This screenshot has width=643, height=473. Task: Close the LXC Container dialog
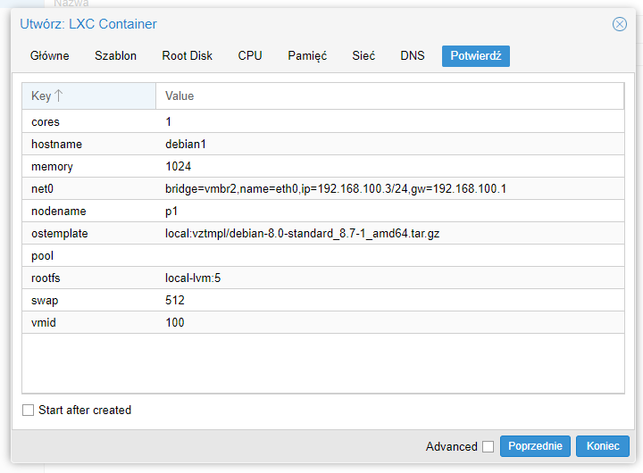click(x=620, y=24)
